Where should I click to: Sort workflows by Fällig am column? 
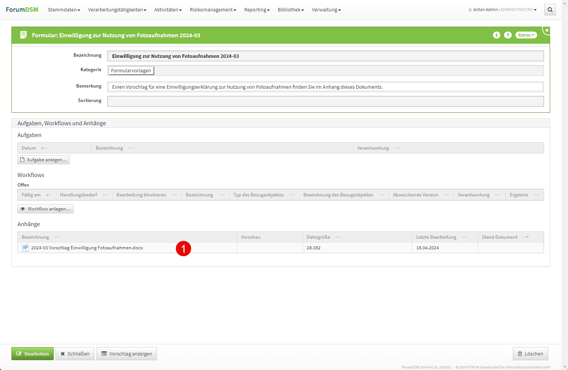[48, 195]
